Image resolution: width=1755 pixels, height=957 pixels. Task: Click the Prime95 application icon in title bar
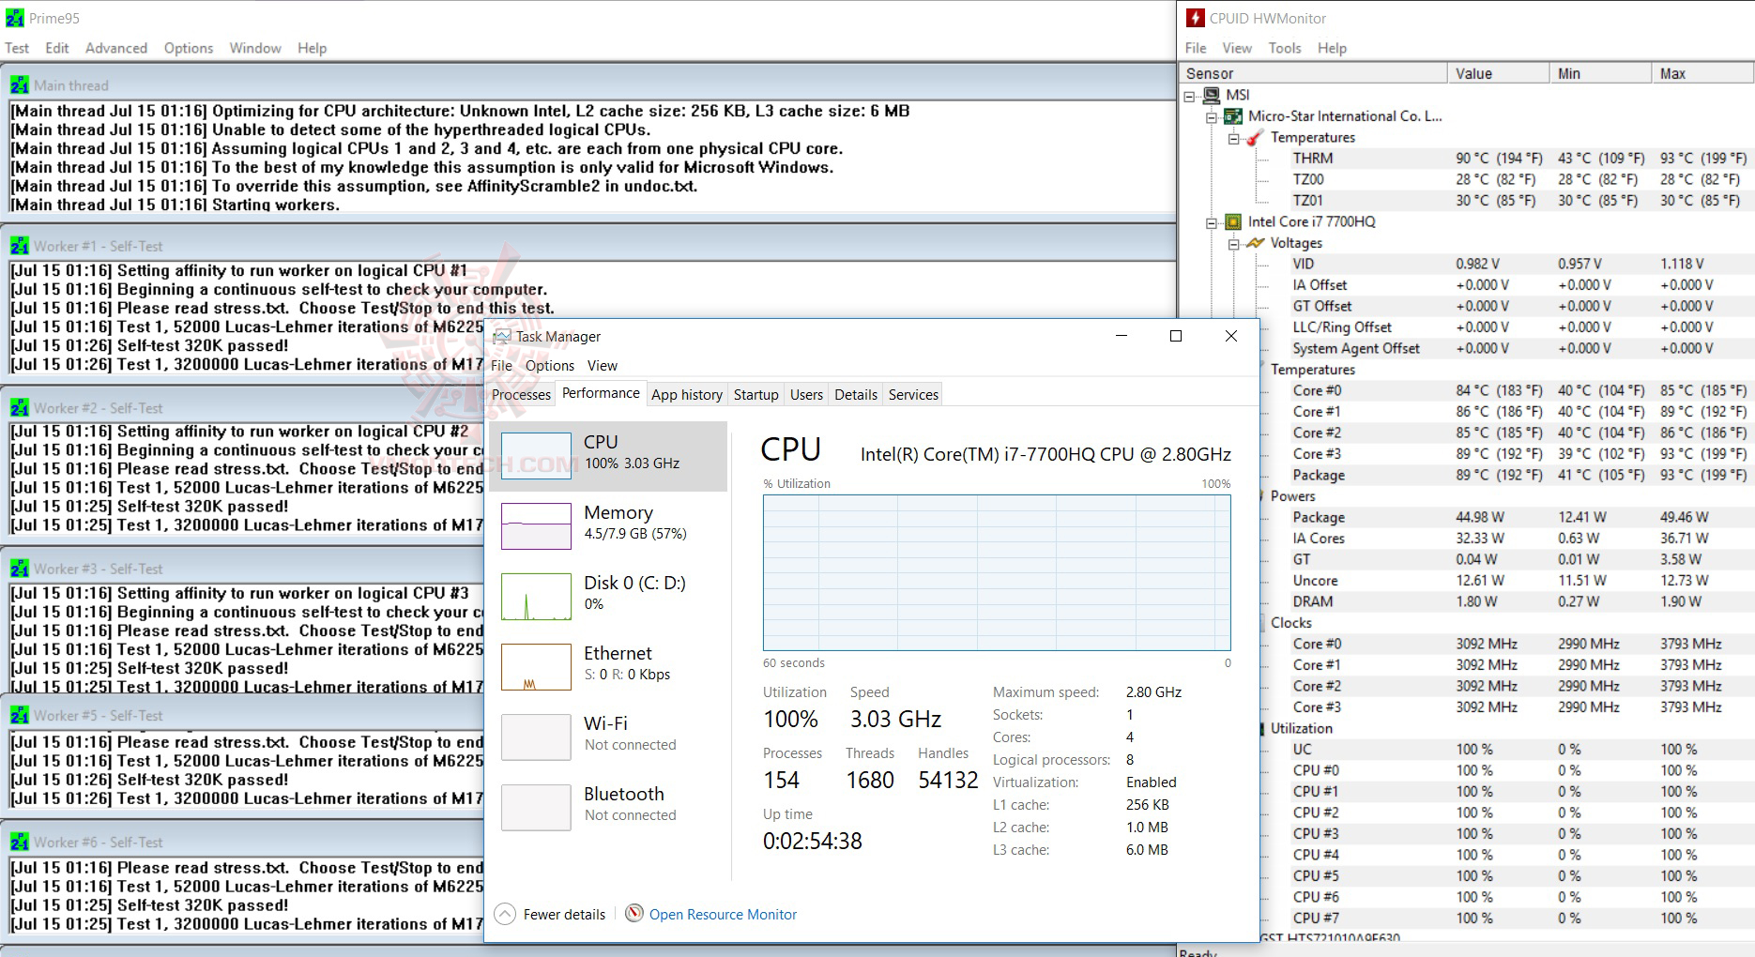pyautogui.click(x=15, y=18)
